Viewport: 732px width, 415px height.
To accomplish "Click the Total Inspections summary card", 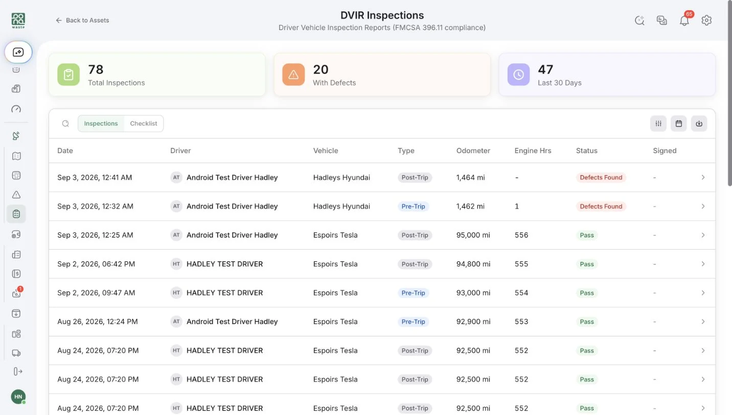I will point(157,75).
